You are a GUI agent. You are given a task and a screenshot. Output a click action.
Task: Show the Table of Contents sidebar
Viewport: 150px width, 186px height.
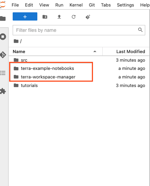pos(3,73)
